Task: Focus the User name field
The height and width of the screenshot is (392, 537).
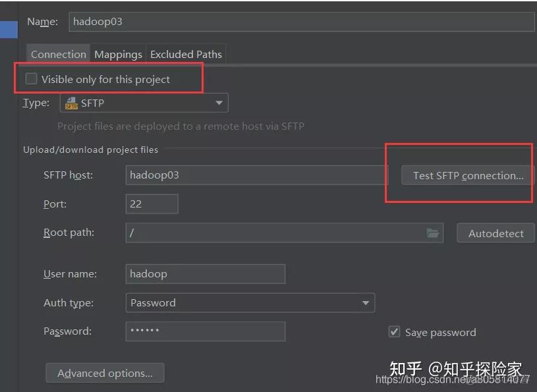Action: (x=206, y=274)
